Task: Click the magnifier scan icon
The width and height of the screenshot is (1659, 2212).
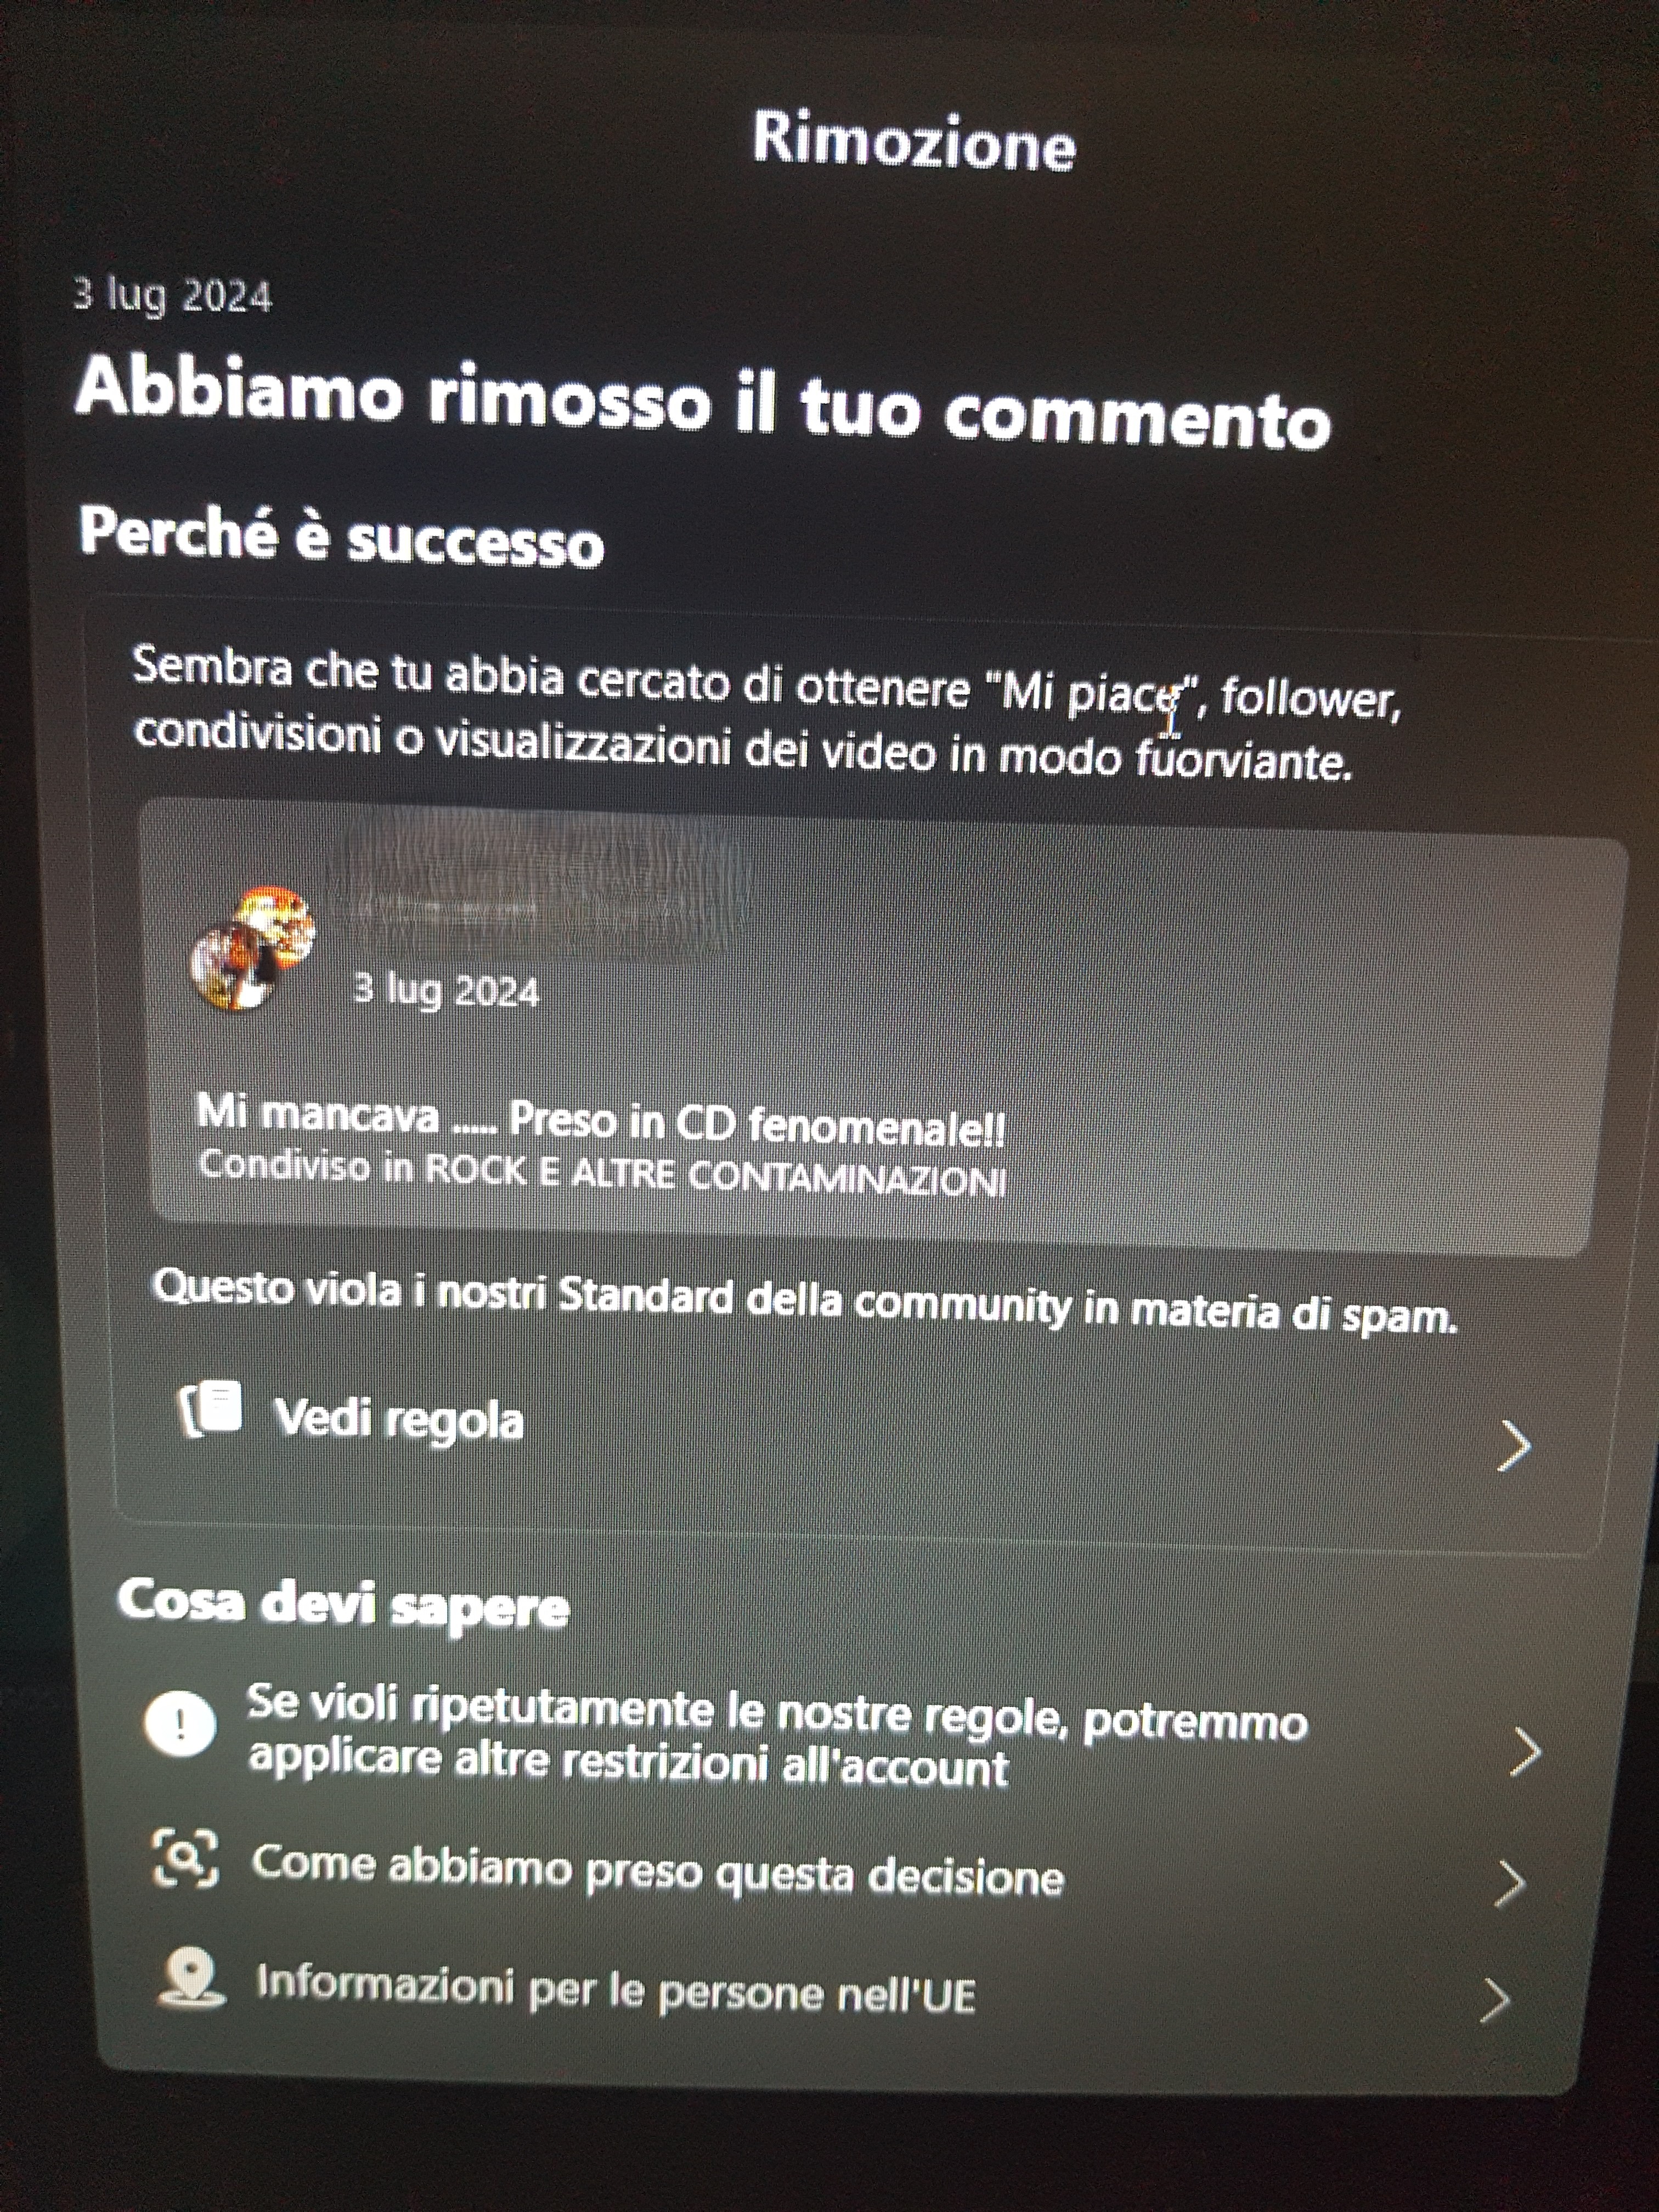Action: 185,1858
